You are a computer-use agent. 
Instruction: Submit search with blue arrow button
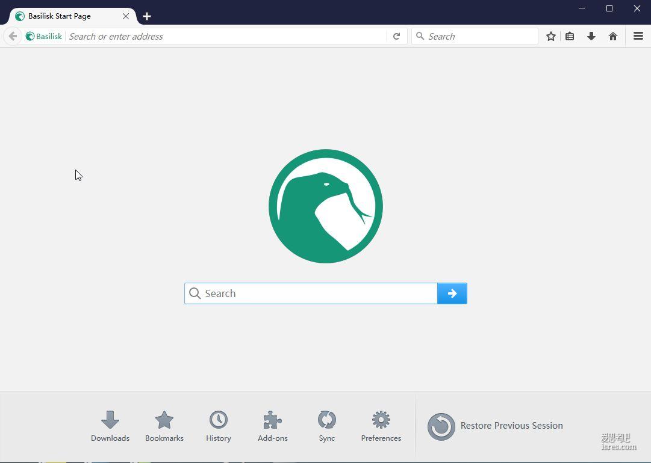point(452,293)
